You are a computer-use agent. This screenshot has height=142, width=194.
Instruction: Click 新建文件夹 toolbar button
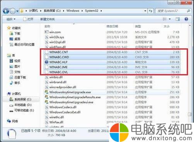48,19
